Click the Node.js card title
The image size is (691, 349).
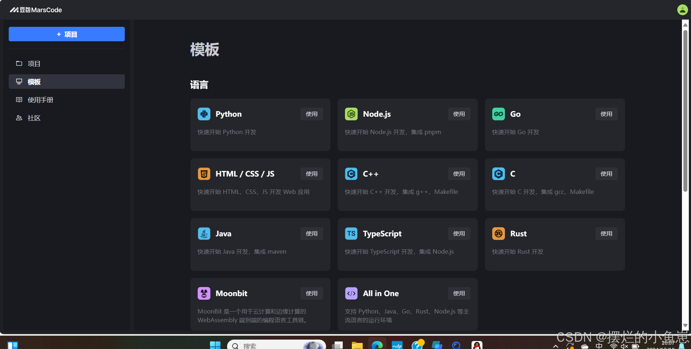pos(377,114)
